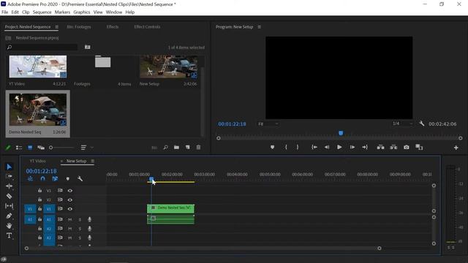The width and height of the screenshot is (468, 263).
Task: Add a marker in the timeline header
Action: click(x=68, y=178)
